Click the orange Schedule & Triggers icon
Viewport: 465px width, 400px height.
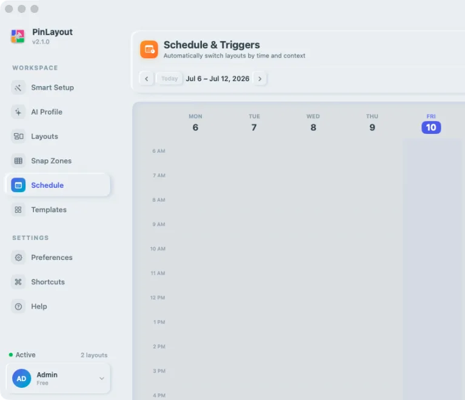pyautogui.click(x=149, y=50)
